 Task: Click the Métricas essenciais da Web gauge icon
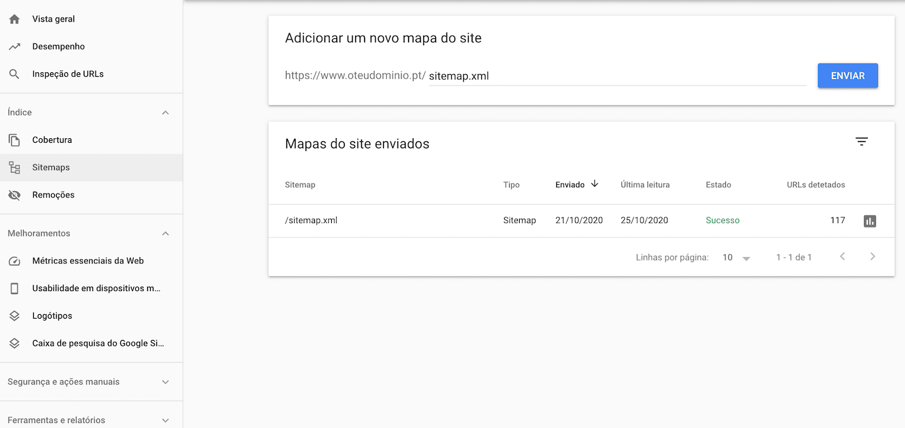(x=14, y=260)
